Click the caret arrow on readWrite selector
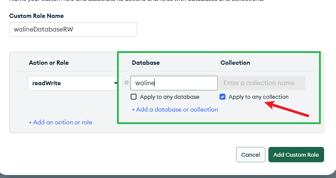 click(116, 83)
